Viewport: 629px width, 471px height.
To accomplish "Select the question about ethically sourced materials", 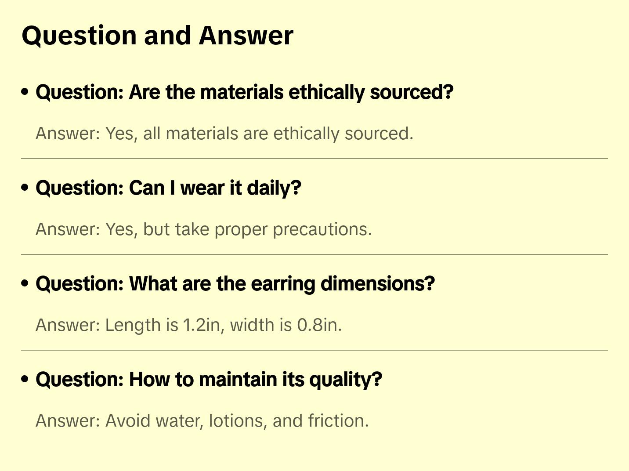I will (x=244, y=92).
